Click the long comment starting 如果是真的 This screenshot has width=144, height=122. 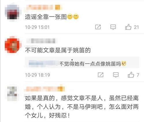coord(82,107)
